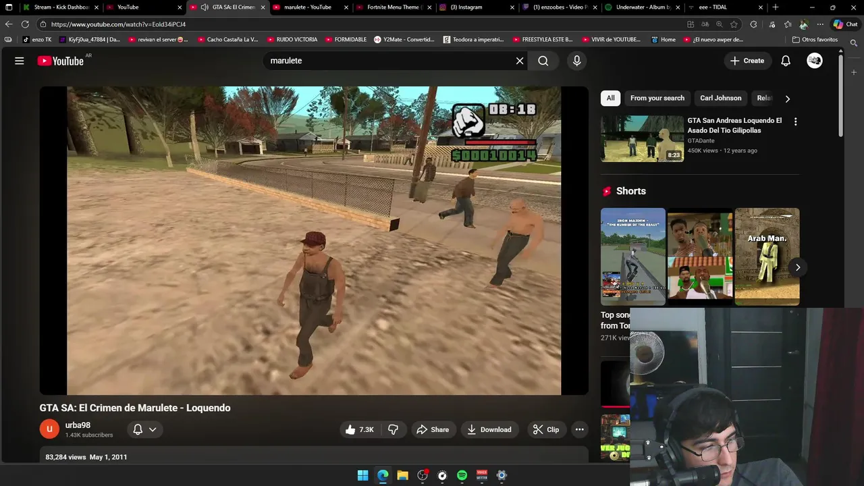
Task: Clear the search text with the X icon
Action: pyautogui.click(x=520, y=61)
